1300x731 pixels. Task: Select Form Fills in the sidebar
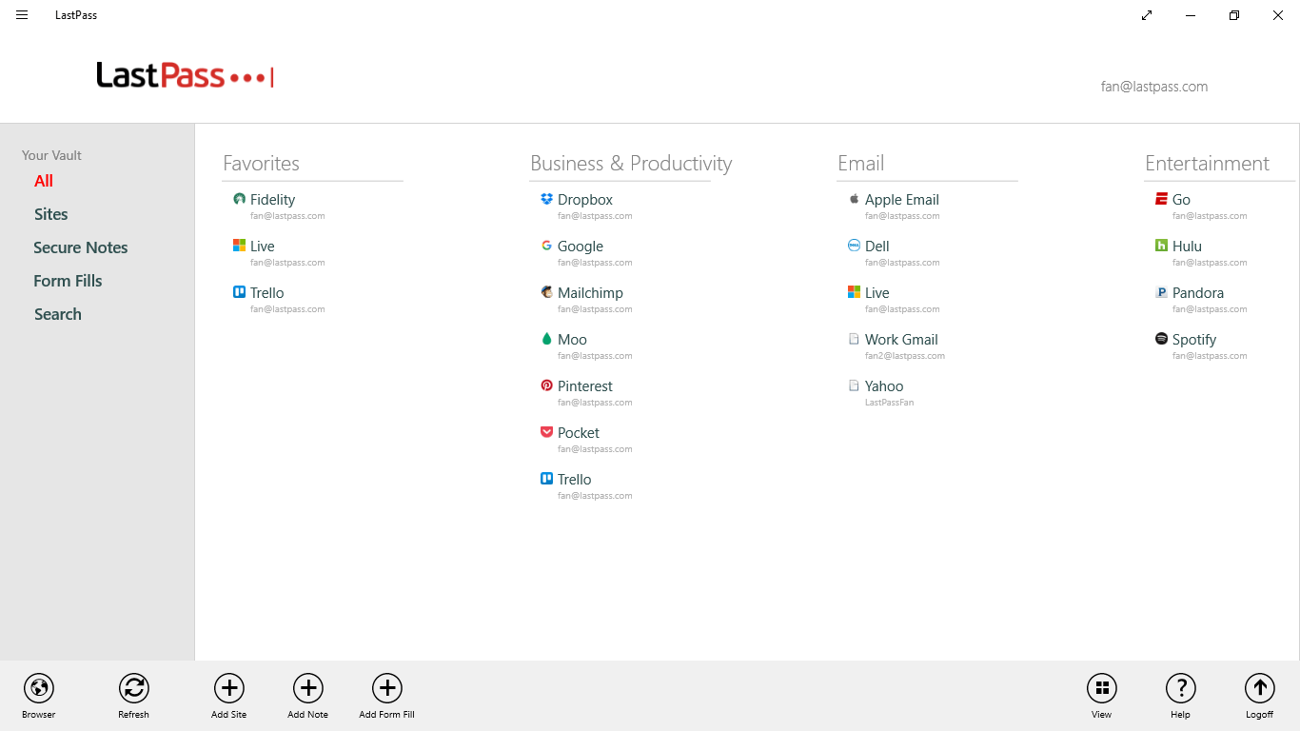click(68, 281)
